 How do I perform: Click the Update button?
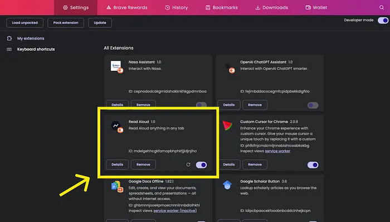point(100,23)
